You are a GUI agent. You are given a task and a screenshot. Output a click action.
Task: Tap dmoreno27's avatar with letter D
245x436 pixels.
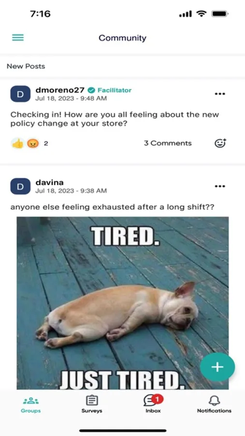point(20,94)
